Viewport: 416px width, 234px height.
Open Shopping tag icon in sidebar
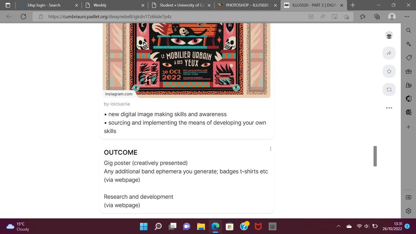[x=408, y=57]
